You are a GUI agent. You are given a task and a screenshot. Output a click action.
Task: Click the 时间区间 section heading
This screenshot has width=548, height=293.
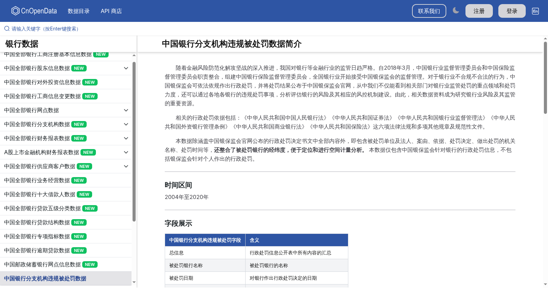click(178, 185)
